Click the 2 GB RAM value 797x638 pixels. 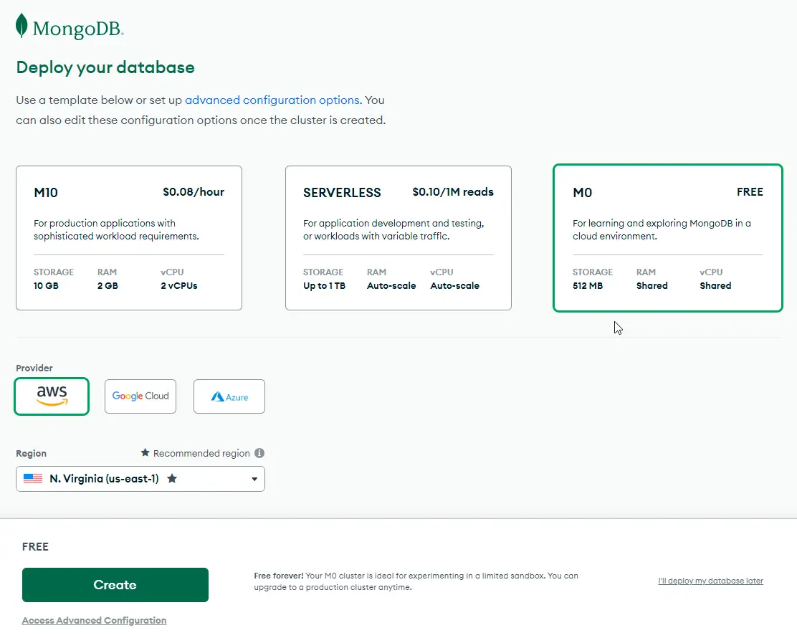[108, 286]
